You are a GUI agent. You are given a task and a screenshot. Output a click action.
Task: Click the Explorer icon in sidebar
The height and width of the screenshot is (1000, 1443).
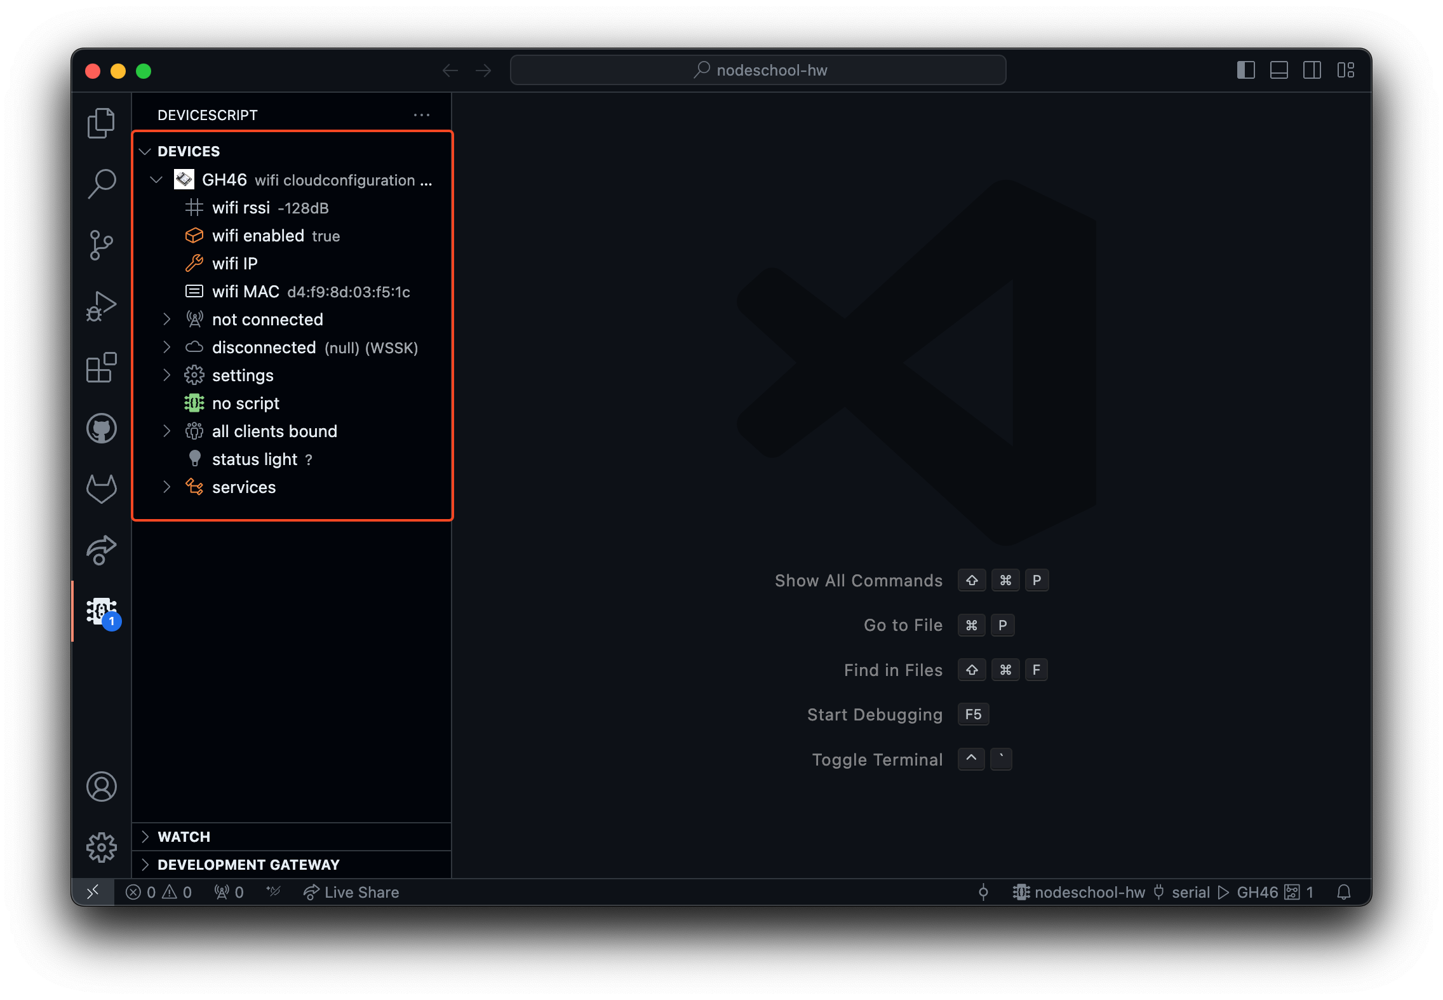(102, 124)
